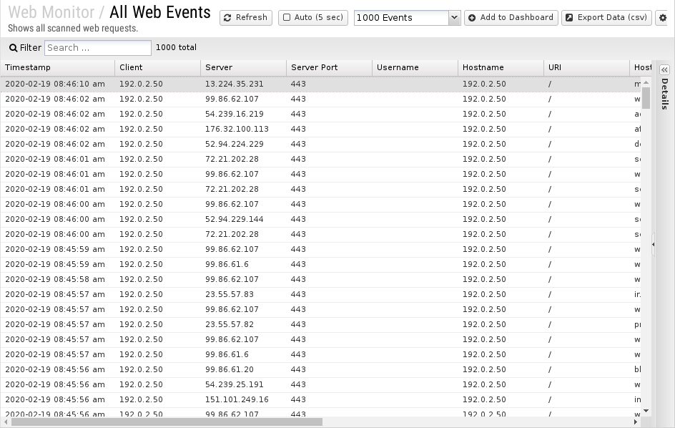This screenshot has height=428, width=675.
Task: Click the vertical scrollbar down arrow
Action: 646,411
